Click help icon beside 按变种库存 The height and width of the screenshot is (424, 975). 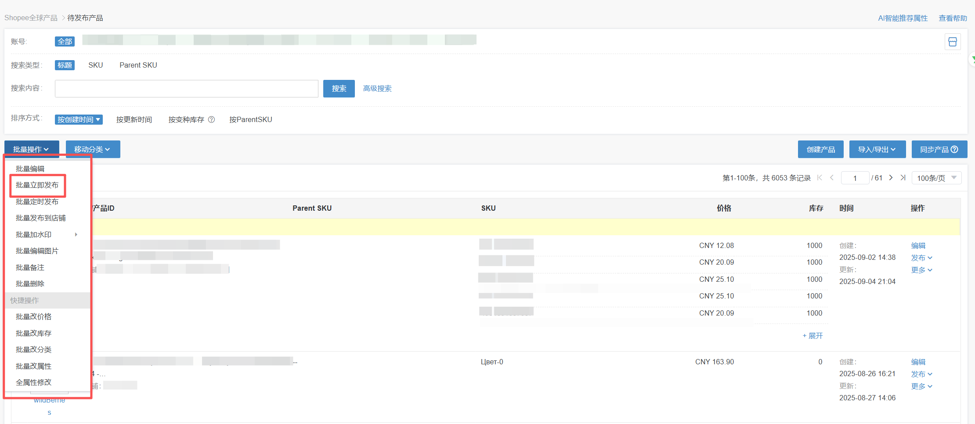[x=211, y=119]
